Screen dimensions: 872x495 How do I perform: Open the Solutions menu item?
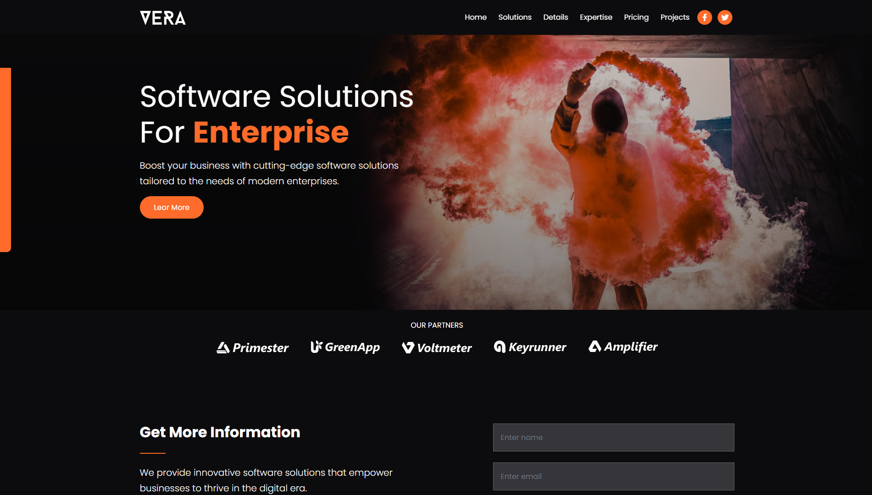pyautogui.click(x=515, y=17)
